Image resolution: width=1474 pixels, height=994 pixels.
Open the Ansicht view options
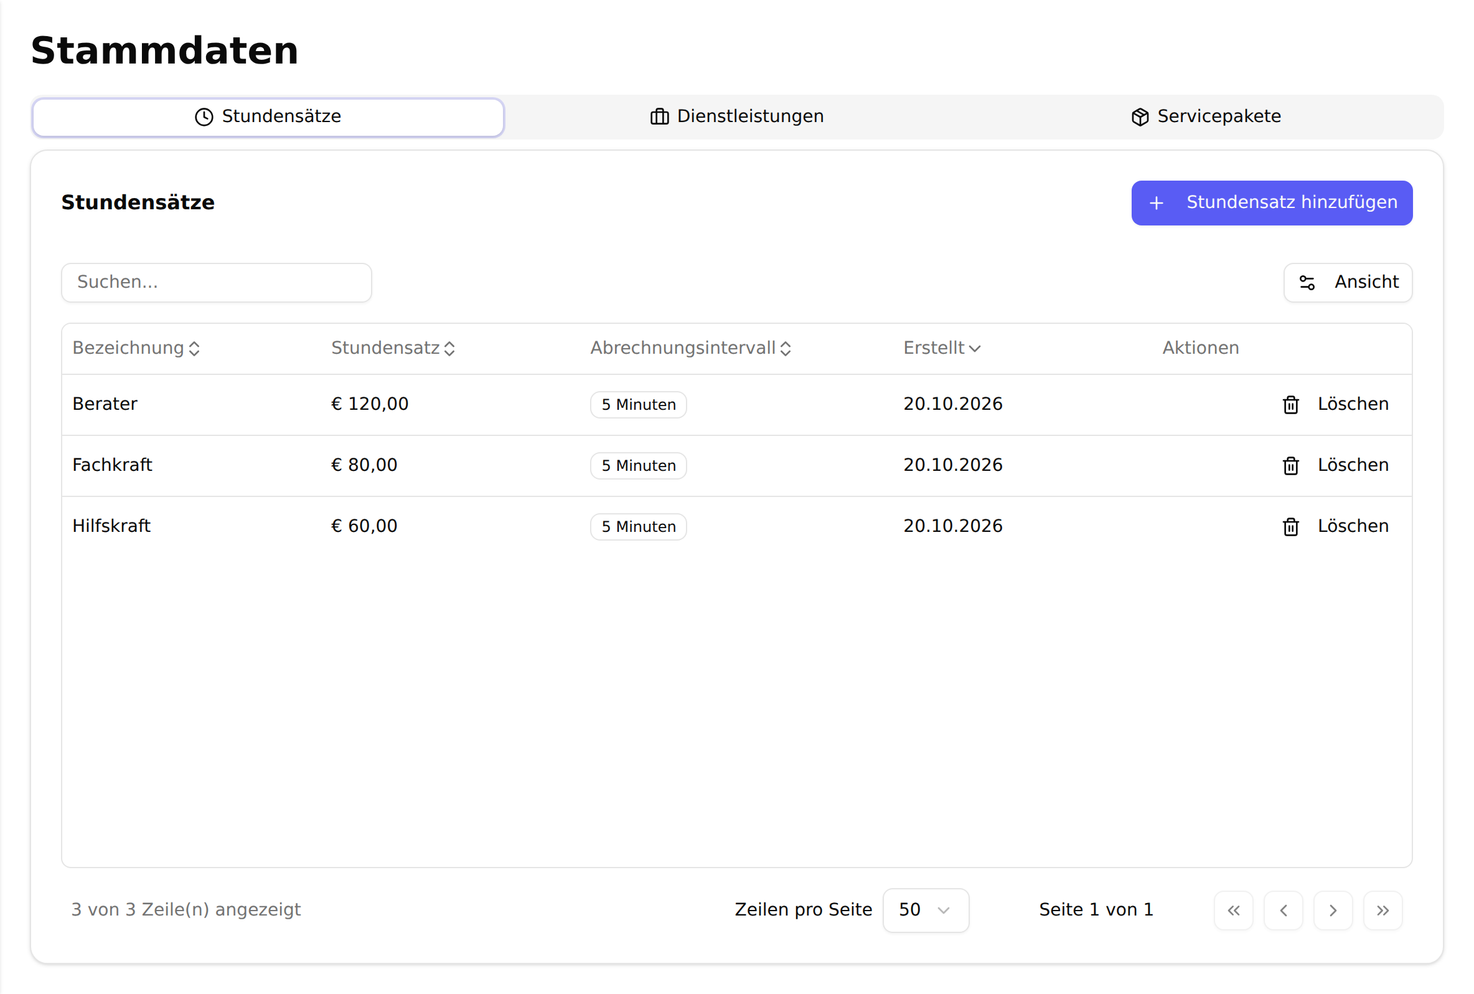click(x=1348, y=283)
